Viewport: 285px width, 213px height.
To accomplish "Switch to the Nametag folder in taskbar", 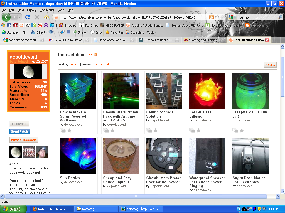I will (96, 209).
